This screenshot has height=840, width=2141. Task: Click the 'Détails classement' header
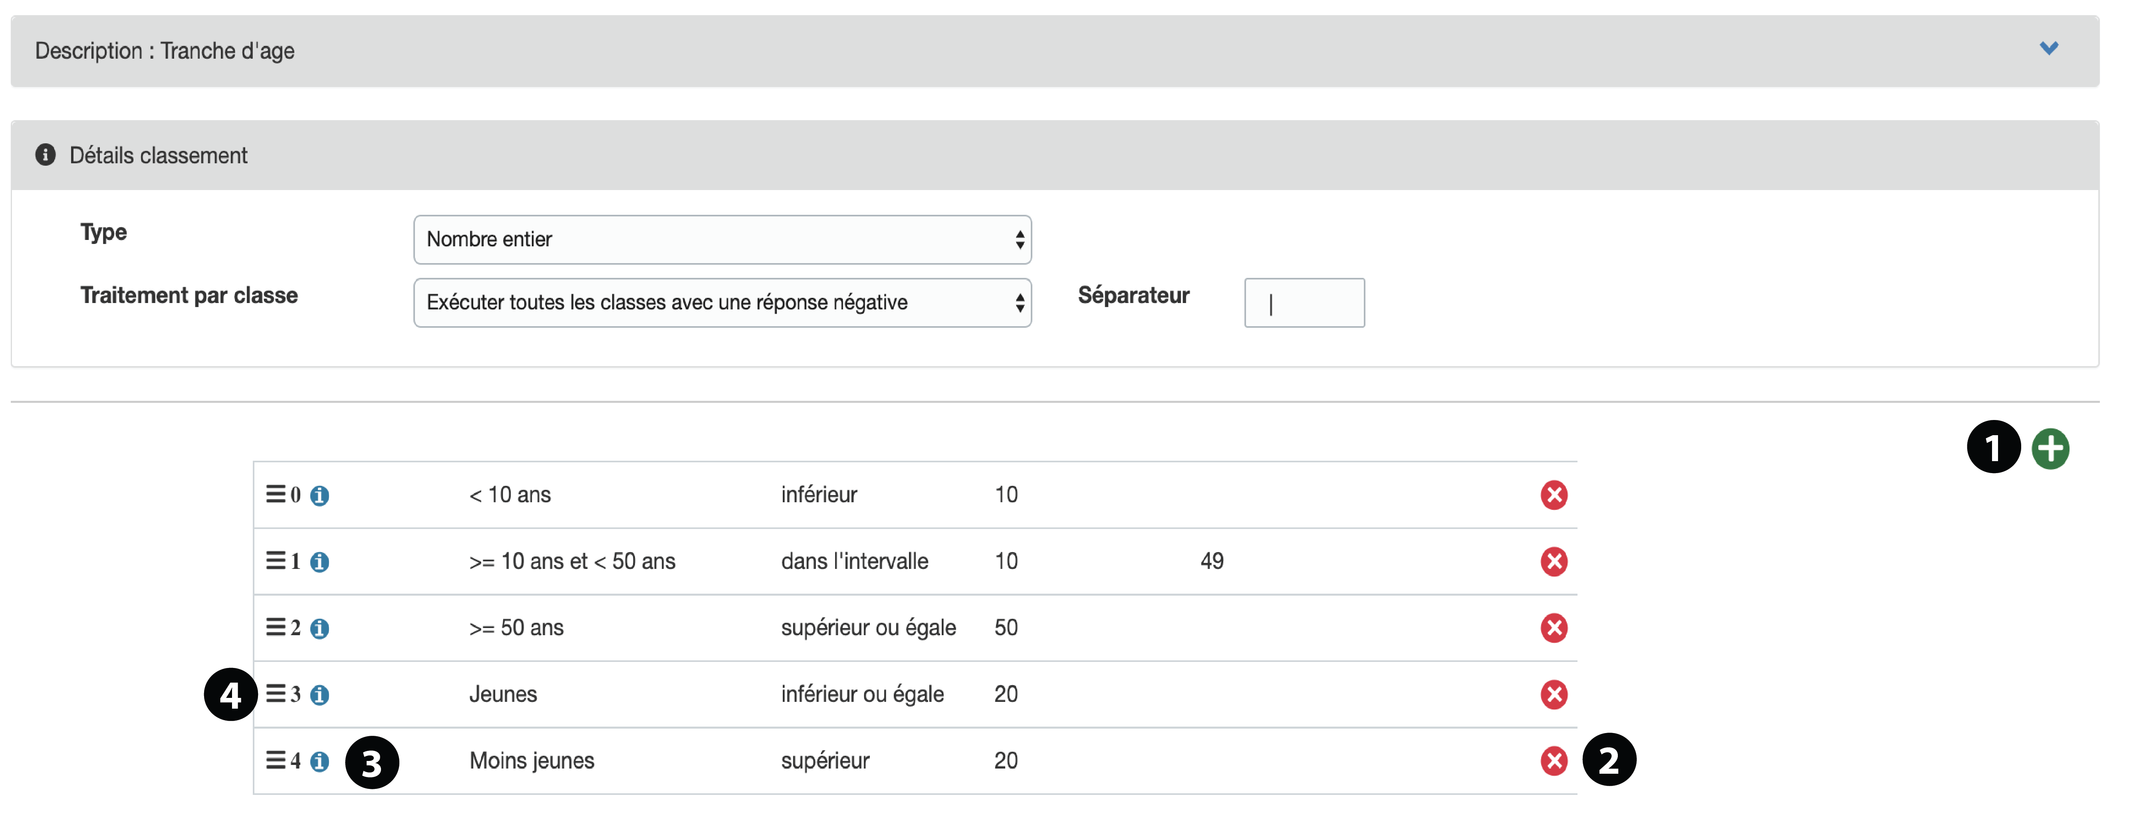158,155
